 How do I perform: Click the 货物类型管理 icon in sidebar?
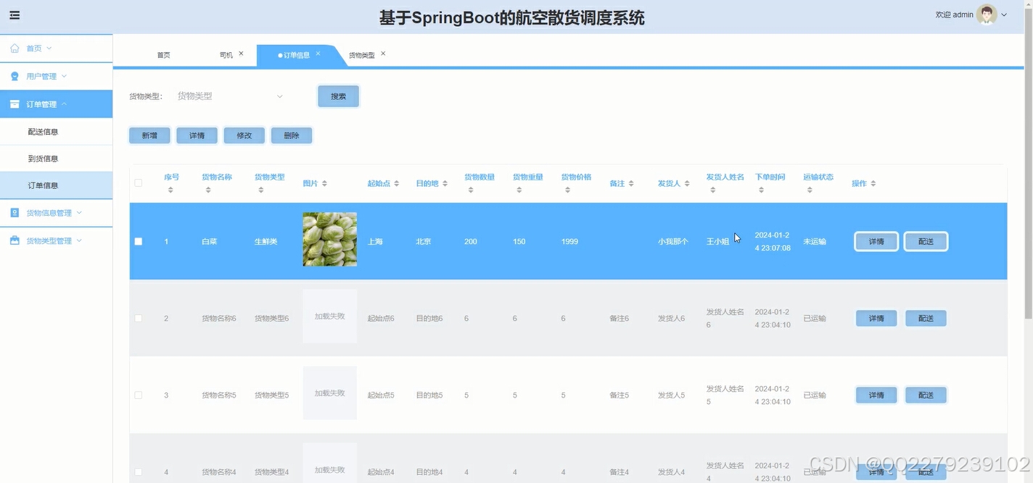[16, 240]
